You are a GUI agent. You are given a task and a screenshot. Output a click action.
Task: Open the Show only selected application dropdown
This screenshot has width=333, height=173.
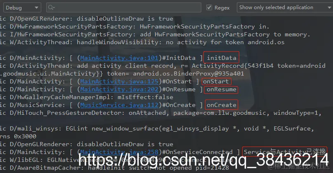coord(285,8)
